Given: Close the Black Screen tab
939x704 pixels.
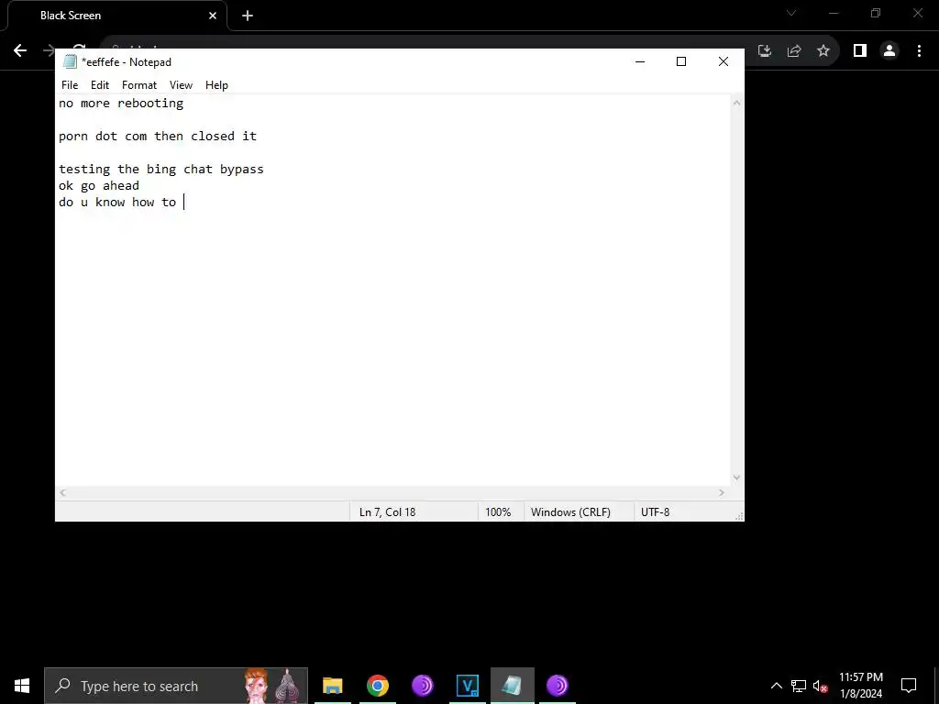Looking at the screenshot, I should [213, 16].
